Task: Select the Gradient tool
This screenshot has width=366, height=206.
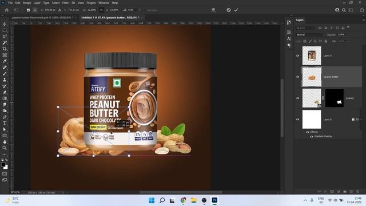Action: pos(5,98)
